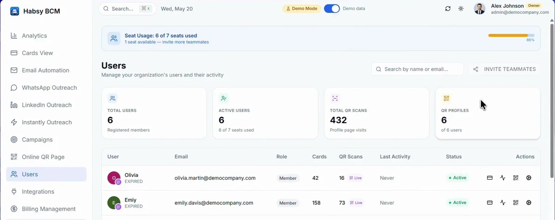The image size is (555, 220).
Task: Open Emiy's QR code icon
Action: coord(516,203)
